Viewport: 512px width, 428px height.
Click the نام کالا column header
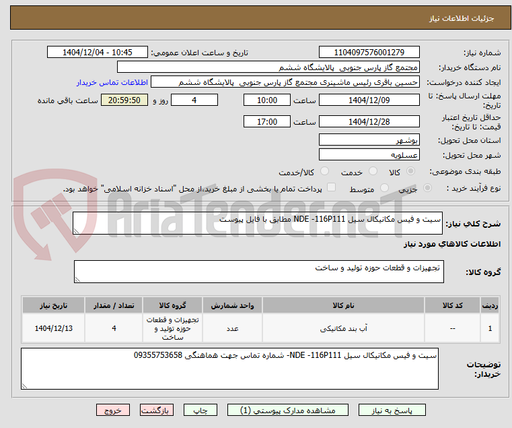point(343,305)
